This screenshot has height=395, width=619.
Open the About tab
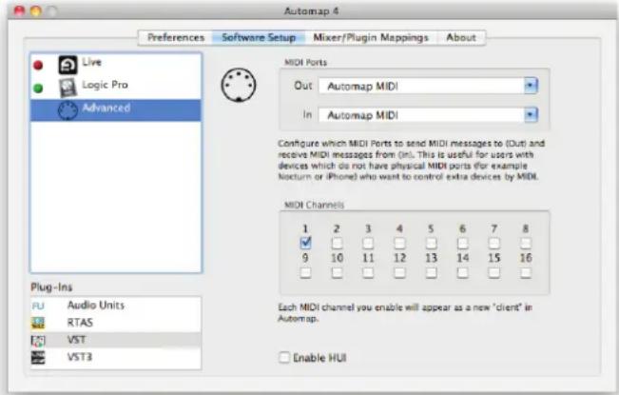pos(461,37)
